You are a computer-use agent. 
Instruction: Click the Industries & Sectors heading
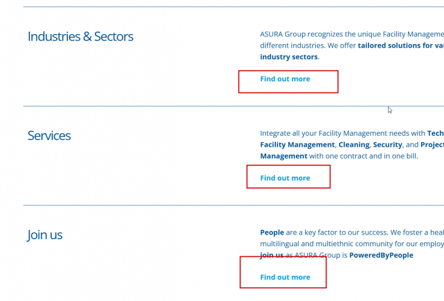(80, 36)
